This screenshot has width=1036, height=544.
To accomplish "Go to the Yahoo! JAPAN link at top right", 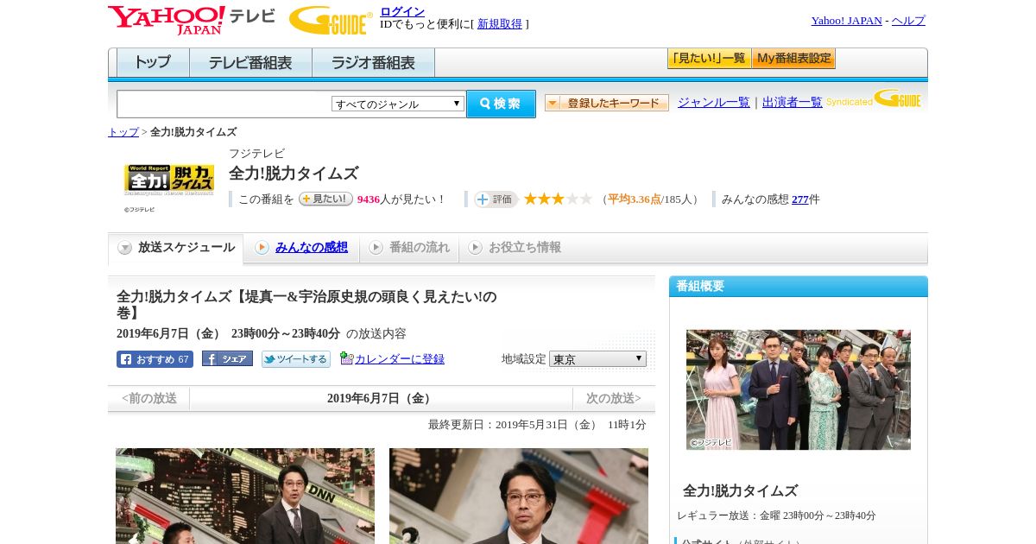I will click(x=846, y=21).
